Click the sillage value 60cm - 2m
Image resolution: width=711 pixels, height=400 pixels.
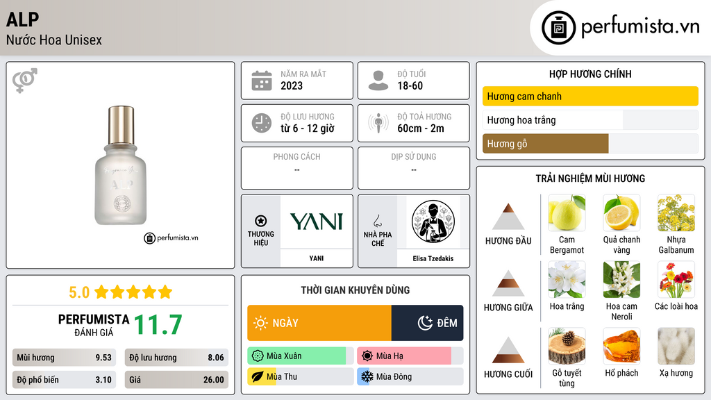coord(421,128)
